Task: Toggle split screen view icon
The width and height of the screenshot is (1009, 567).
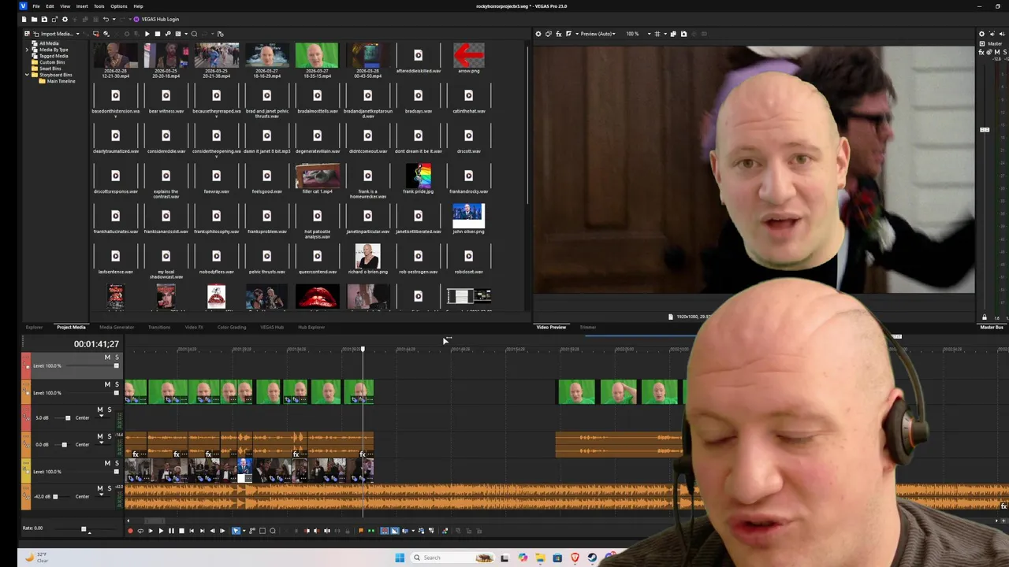Action: (568, 34)
